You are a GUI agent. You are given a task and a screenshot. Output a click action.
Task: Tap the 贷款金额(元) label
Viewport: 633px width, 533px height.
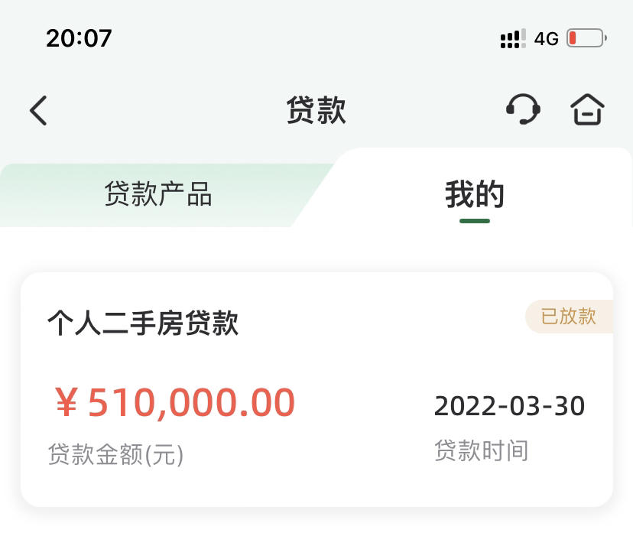[116, 454]
